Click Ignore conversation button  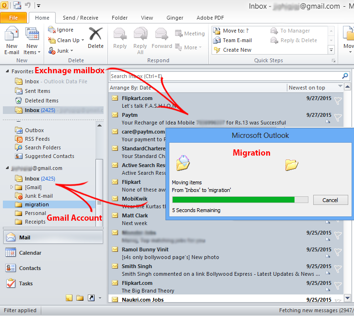click(x=61, y=30)
